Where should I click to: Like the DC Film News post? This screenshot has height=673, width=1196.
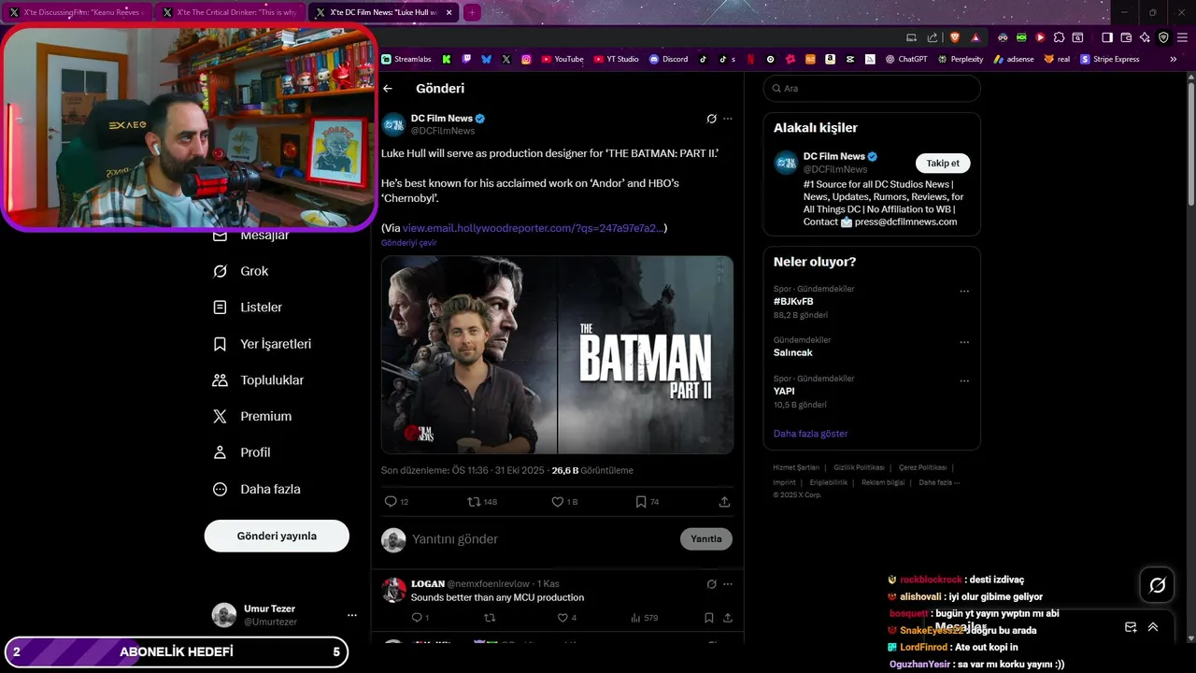coord(558,502)
